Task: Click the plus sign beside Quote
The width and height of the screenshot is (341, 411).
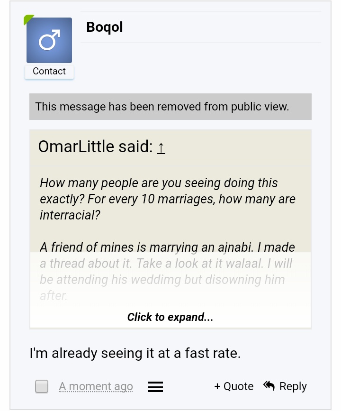Action: [x=217, y=386]
